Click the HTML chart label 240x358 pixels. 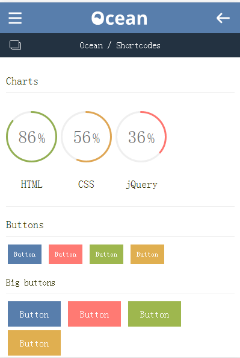click(31, 184)
